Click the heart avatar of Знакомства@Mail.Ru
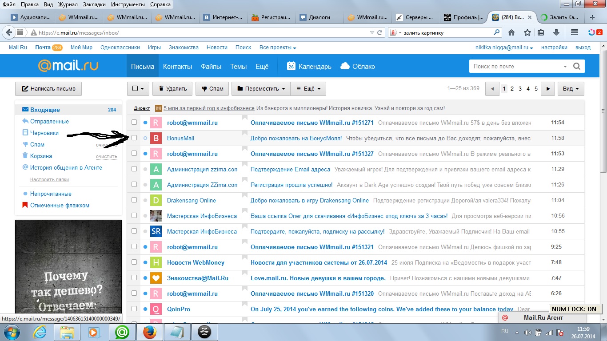 [x=156, y=278]
